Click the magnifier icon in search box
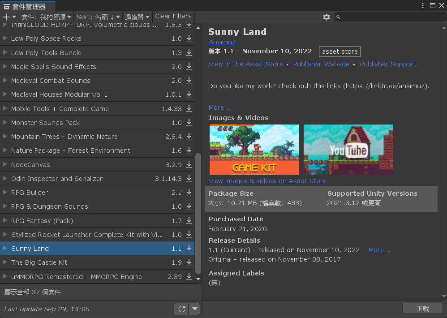The image size is (447, 318). 339,17
